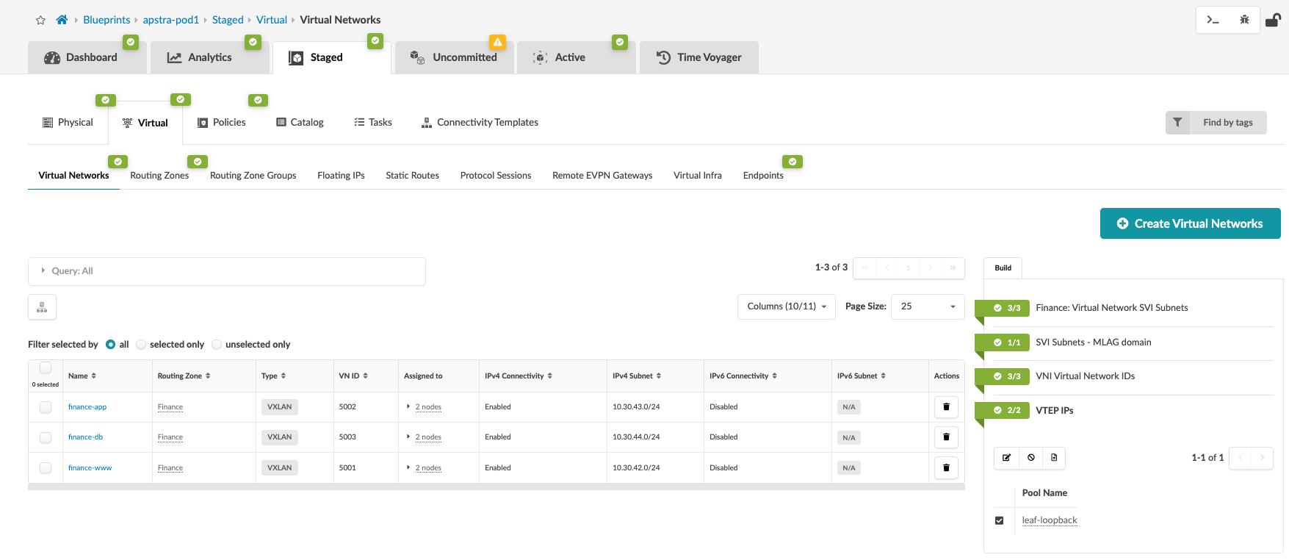Open the Endpoints tab

[763, 175]
